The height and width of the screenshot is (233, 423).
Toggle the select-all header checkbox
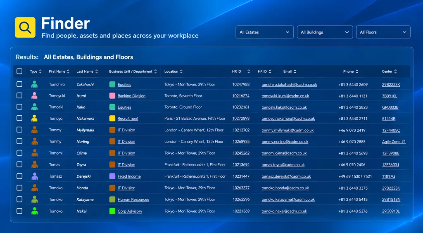[19, 71]
